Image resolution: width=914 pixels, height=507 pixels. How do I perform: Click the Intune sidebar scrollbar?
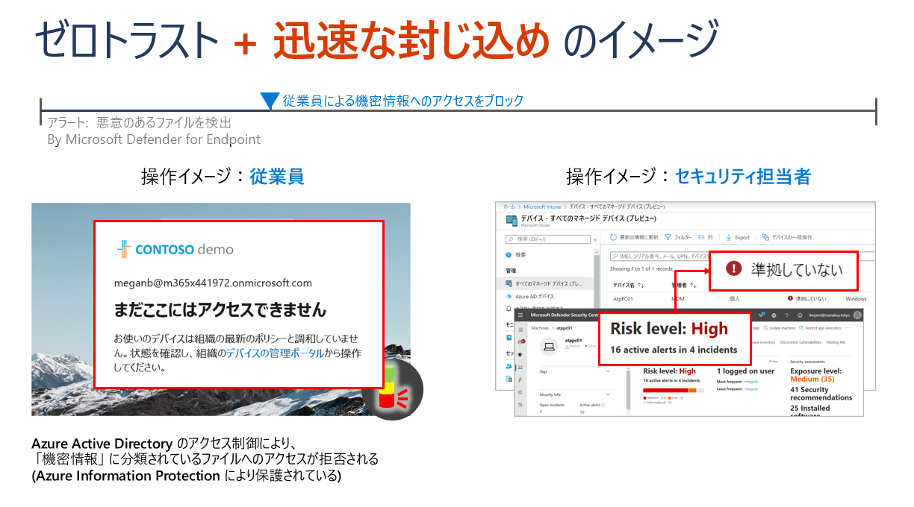(597, 280)
